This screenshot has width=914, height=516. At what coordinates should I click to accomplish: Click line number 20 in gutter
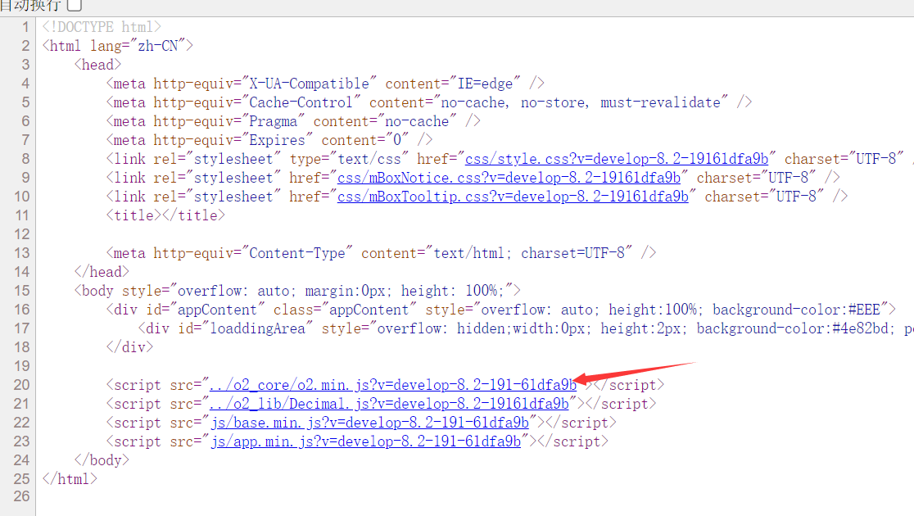point(21,385)
